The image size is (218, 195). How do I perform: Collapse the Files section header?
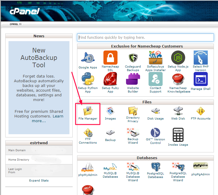147,102
